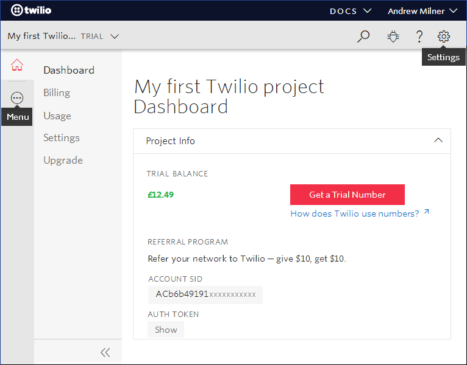
Task: Open the DOCS dropdown
Action: [350, 11]
